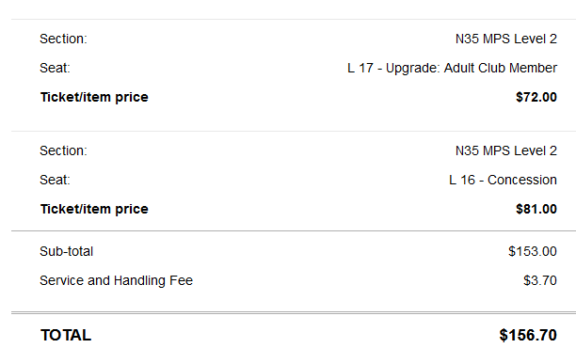Click the $153.00 sub-total amount
This screenshot has height=348, width=576.
[x=533, y=251]
